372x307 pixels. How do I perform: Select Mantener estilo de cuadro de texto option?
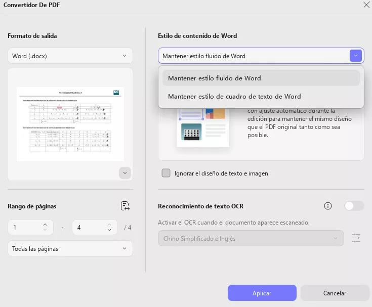261,96
